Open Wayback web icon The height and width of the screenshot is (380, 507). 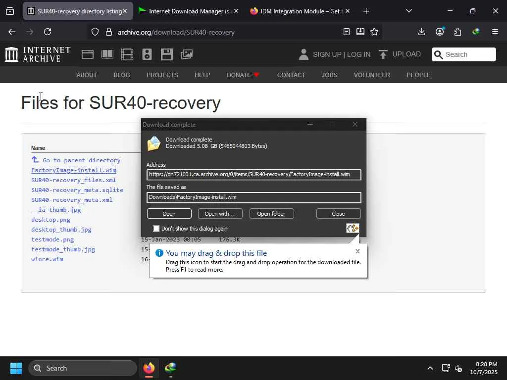tap(87, 54)
